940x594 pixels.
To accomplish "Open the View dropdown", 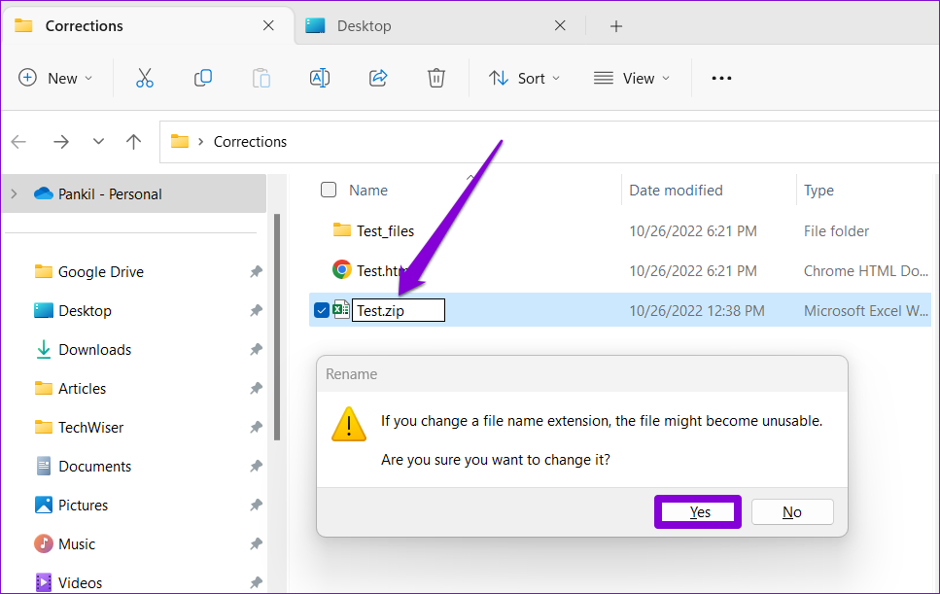I will point(631,78).
